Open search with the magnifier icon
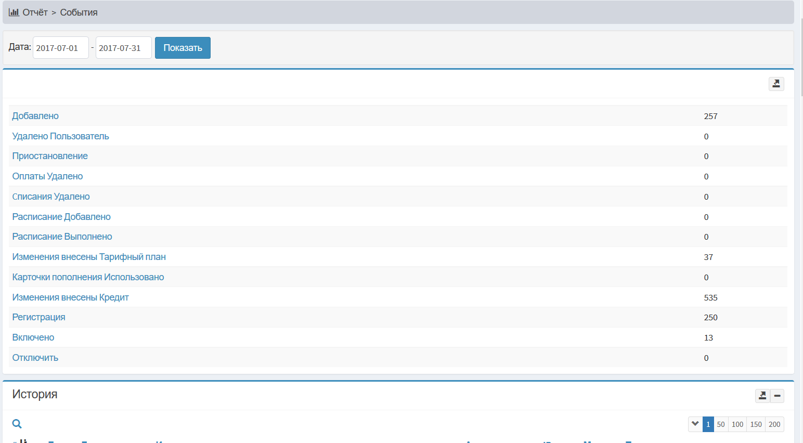 [x=17, y=424]
